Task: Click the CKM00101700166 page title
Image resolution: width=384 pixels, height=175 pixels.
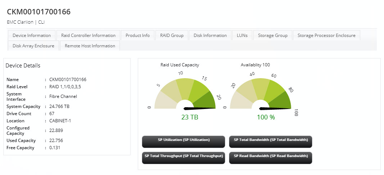Action: point(39,11)
